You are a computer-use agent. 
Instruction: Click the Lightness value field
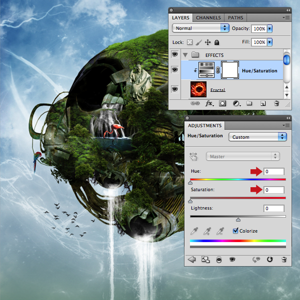tap(273, 208)
